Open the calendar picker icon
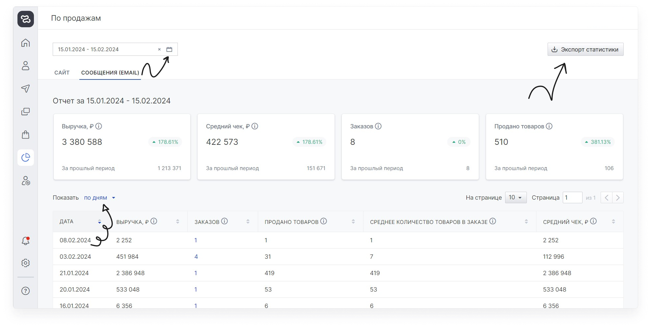Viewport: 651px width, 328px height. point(169,49)
